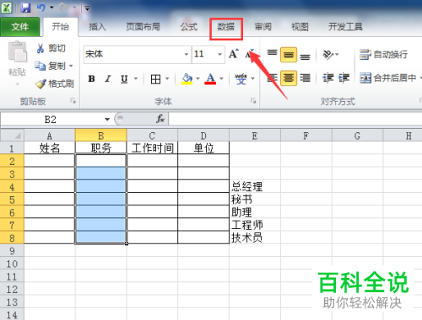Screen dimensions: 422x320
Task: Decrease cell indent
Action: (x=328, y=77)
